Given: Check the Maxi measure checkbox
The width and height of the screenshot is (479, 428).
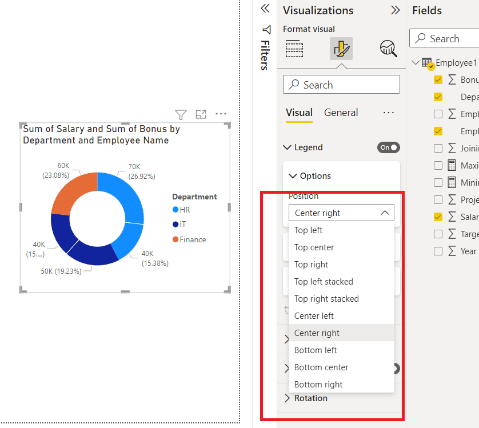Looking at the screenshot, I should [x=438, y=165].
